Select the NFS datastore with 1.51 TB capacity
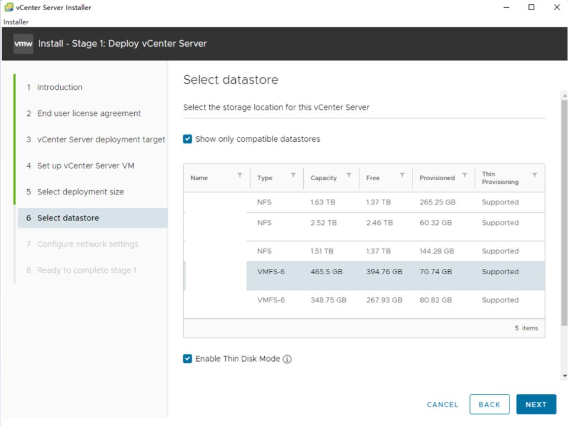568x426 pixels. pos(364,251)
